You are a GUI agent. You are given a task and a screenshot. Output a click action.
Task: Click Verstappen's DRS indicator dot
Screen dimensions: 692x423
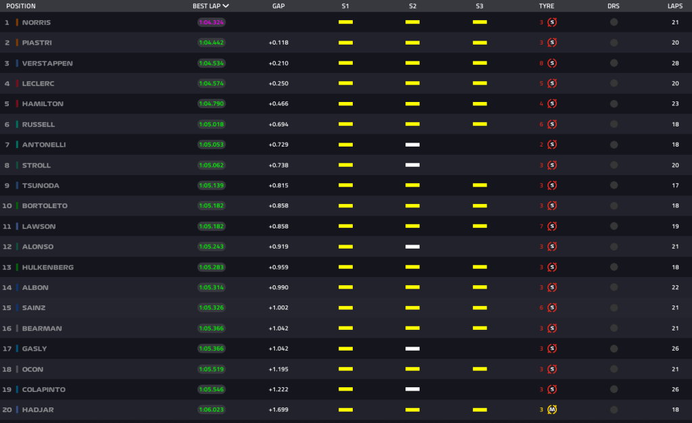coord(614,63)
